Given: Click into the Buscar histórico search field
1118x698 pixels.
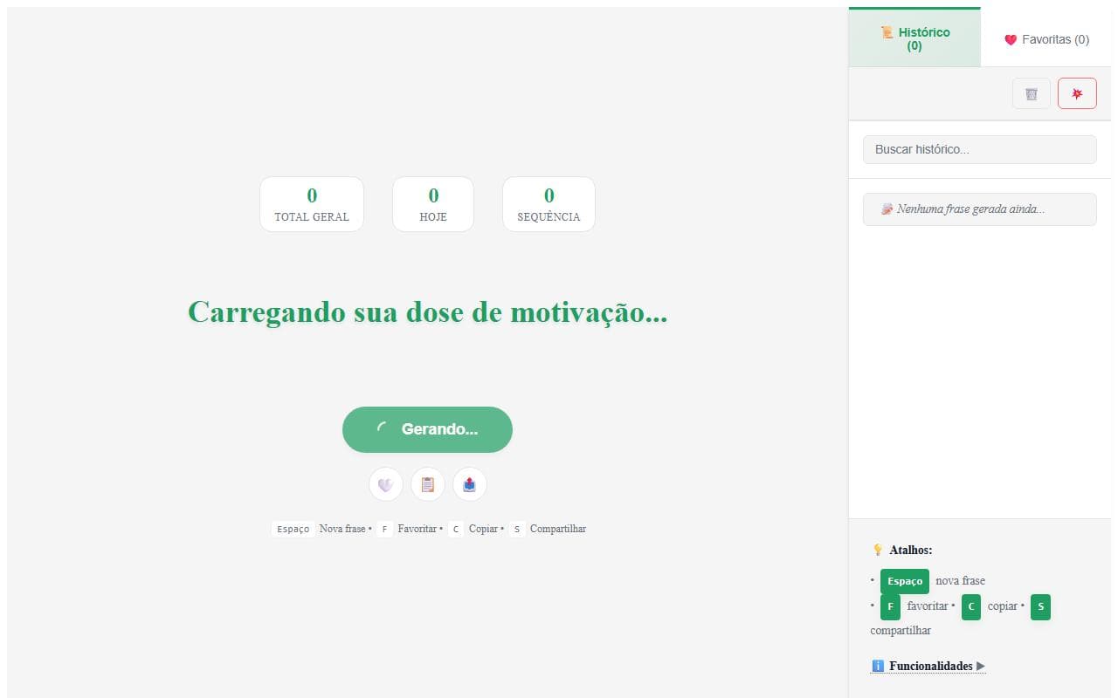Looking at the screenshot, I should (979, 149).
